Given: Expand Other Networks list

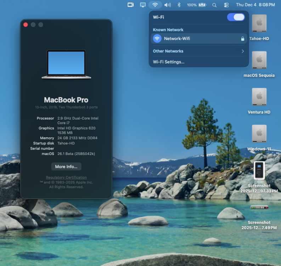Looking at the screenshot, I should pos(199,51).
